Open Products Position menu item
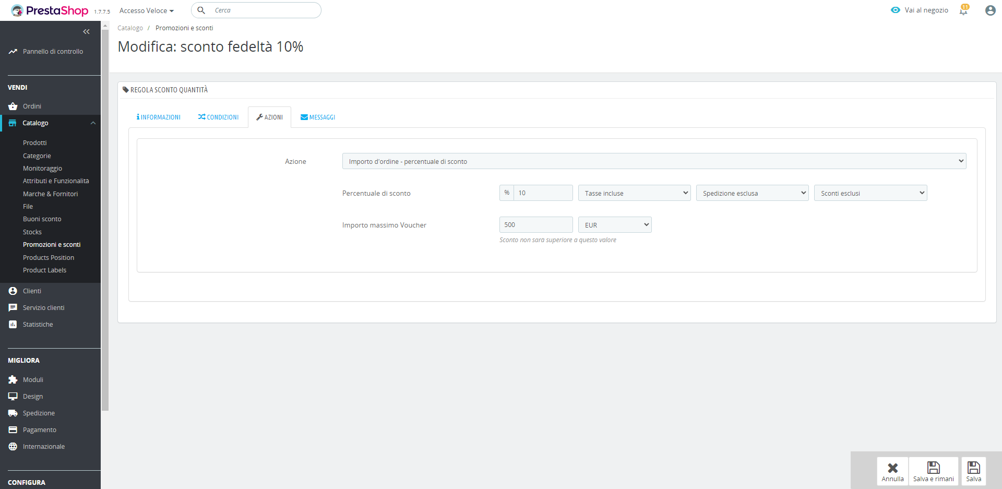 pos(49,258)
